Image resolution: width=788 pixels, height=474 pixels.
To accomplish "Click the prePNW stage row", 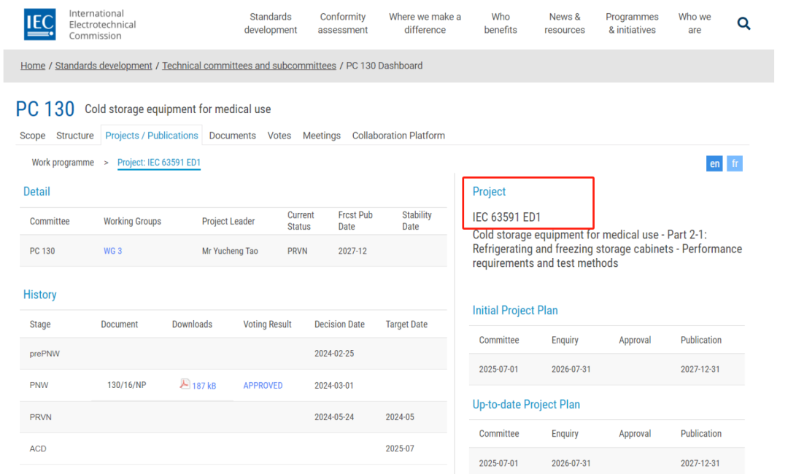I will pyautogui.click(x=233, y=354).
